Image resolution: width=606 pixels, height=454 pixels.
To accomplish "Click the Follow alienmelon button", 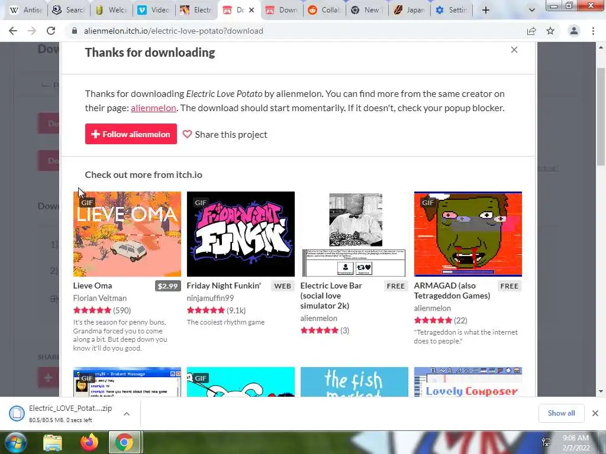I will (x=131, y=134).
